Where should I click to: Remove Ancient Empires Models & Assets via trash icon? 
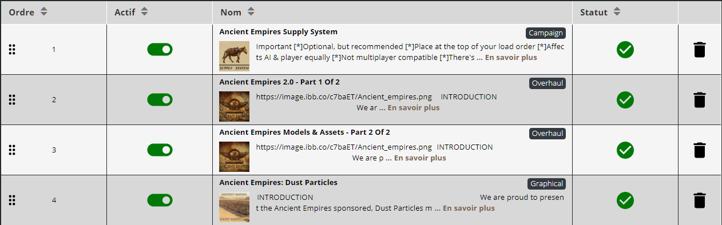pos(700,150)
